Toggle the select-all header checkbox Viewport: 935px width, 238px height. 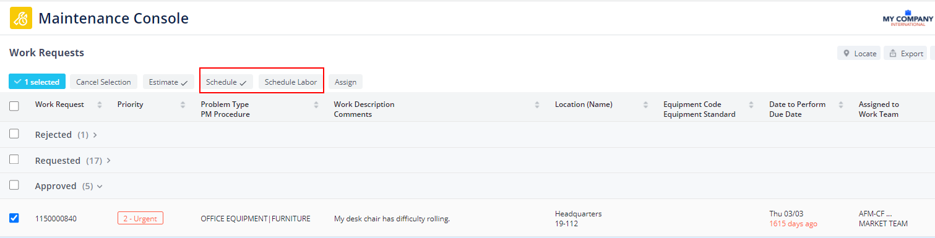14,106
